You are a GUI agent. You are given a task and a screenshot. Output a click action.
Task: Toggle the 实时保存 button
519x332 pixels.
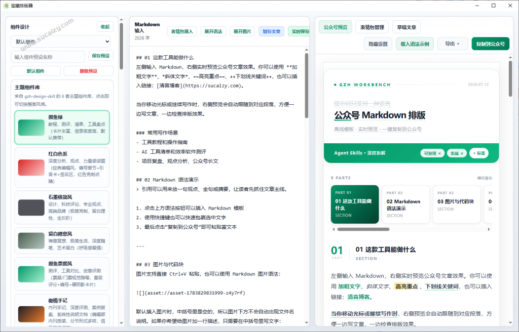(299, 31)
